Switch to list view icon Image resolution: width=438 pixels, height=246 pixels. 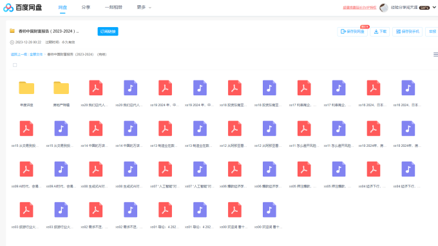(x=435, y=55)
